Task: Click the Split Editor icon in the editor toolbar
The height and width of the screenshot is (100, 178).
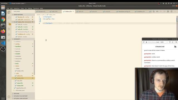Action: [172, 11]
